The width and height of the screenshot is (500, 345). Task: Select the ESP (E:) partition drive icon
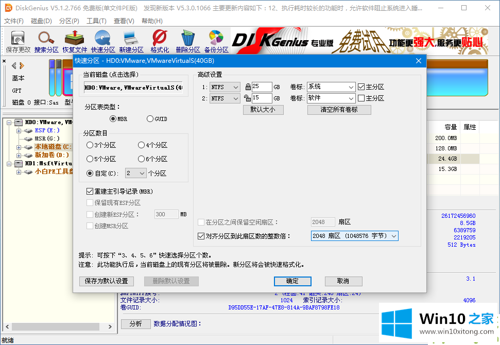(28, 131)
